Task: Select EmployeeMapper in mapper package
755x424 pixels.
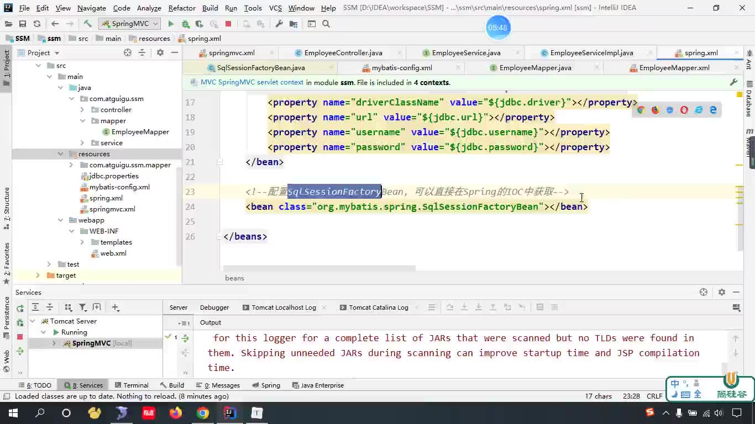Action: (140, 132)
